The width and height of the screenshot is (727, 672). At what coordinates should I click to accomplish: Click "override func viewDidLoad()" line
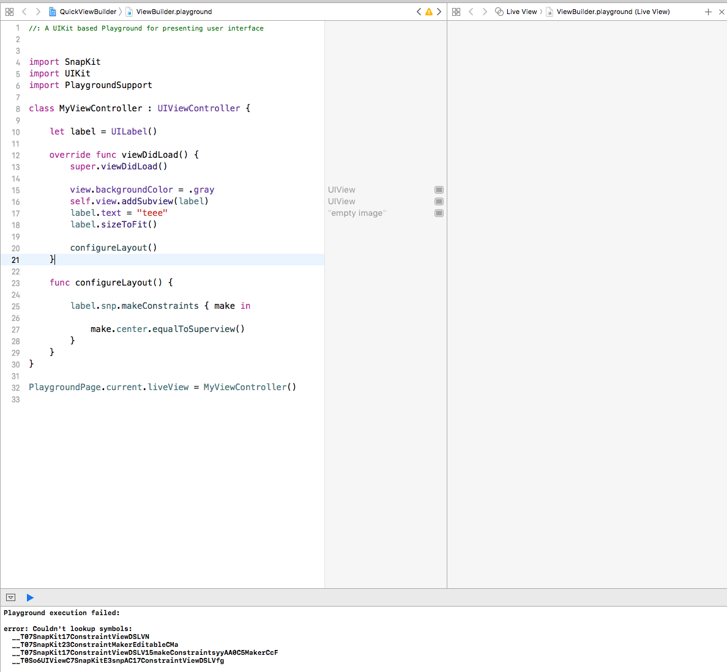tap(124, 155)
